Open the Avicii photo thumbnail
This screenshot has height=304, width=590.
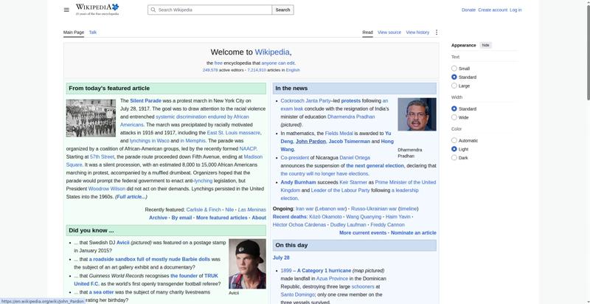(247, 263)
